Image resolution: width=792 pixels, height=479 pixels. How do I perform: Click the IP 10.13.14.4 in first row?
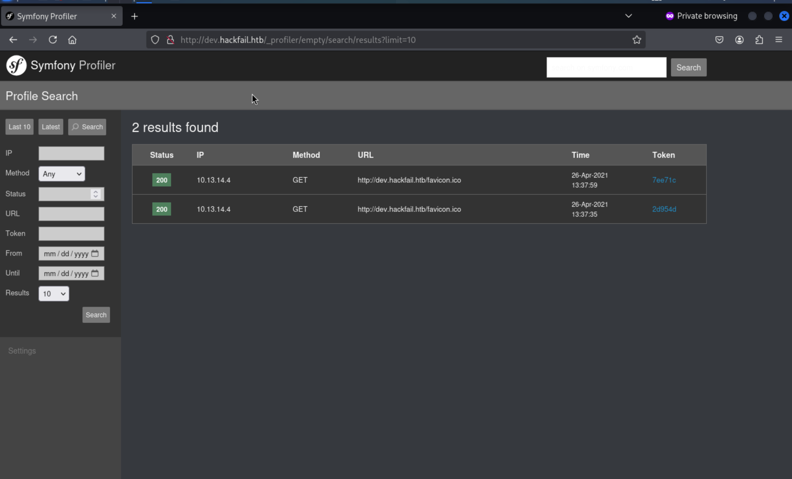pos(213,180)
